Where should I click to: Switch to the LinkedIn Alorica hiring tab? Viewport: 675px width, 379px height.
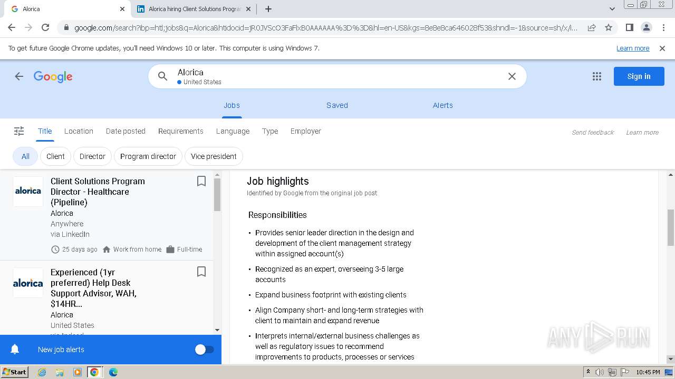pos(194,9)
